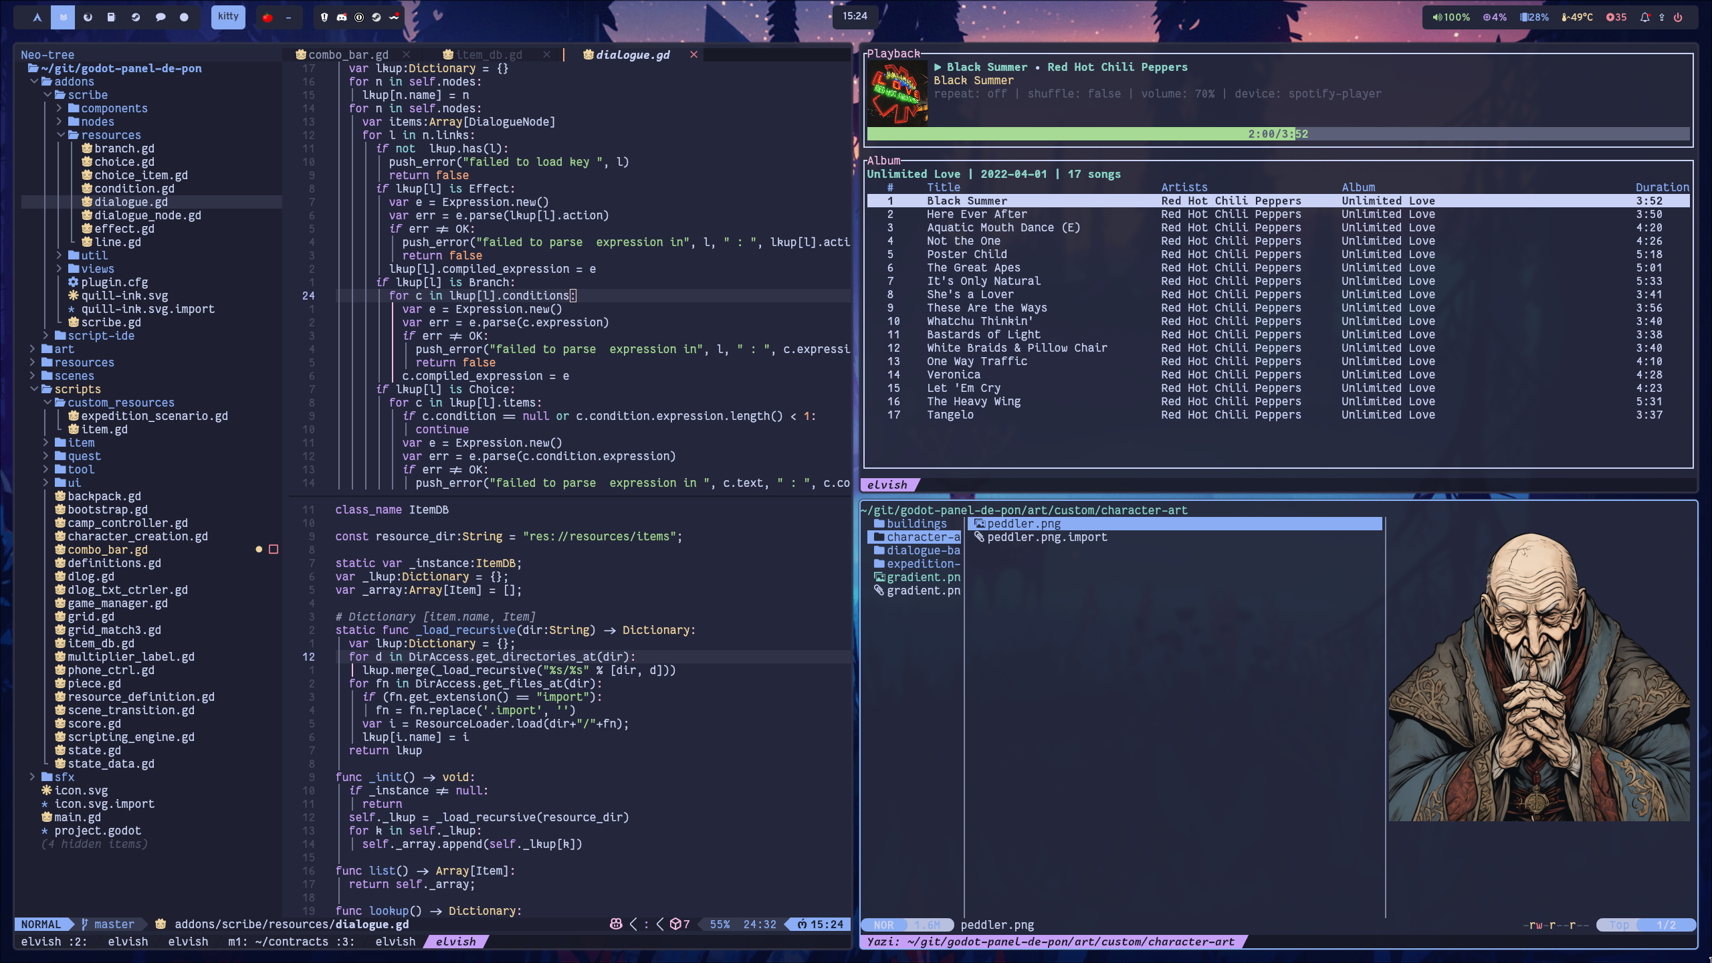Click the notification bell icon

click(1644, 17)
